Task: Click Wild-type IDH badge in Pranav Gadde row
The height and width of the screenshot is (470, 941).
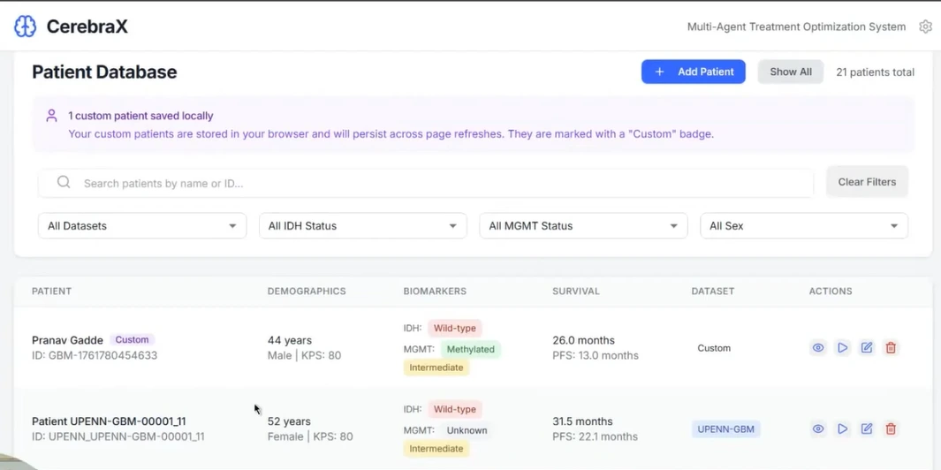Action: [x=455, y=329]
